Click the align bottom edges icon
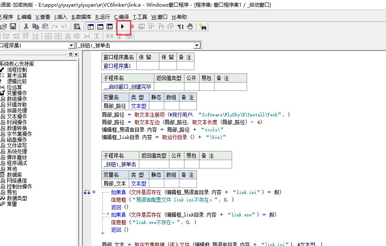 [x=36, y=36]
